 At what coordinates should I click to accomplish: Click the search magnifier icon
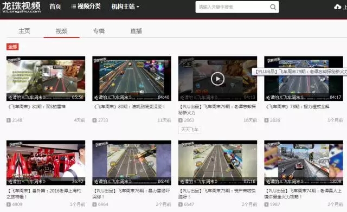[273, 7]
